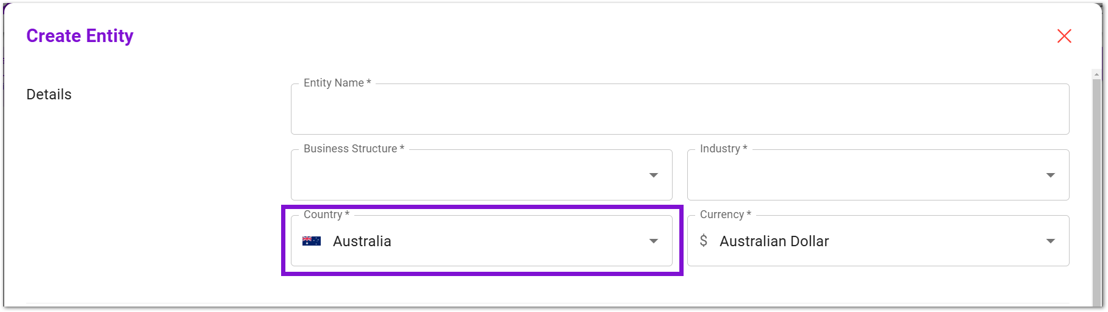Expand the Industry dropdown arrow
The image size is (1108, 312).
1051,175
